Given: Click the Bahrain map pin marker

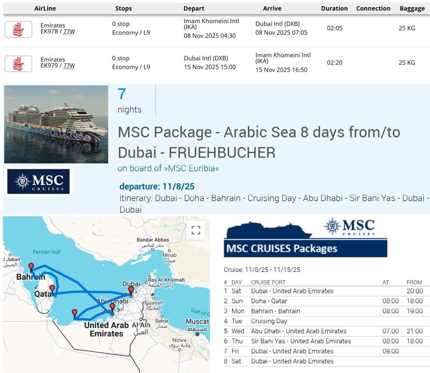Looking at the screenshot, I should point(31,267).
